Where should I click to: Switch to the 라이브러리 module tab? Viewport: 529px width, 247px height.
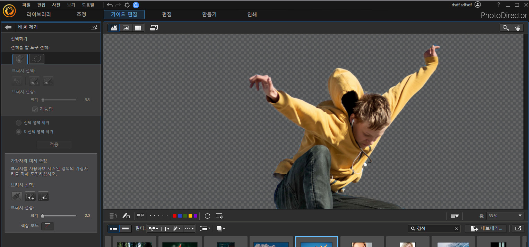pyautogui.click(x=39, y=15)
